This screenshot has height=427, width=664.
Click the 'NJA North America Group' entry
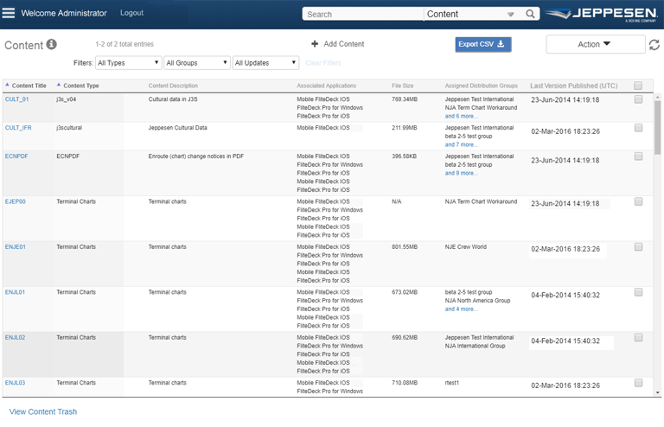click(x=477, y=301)
